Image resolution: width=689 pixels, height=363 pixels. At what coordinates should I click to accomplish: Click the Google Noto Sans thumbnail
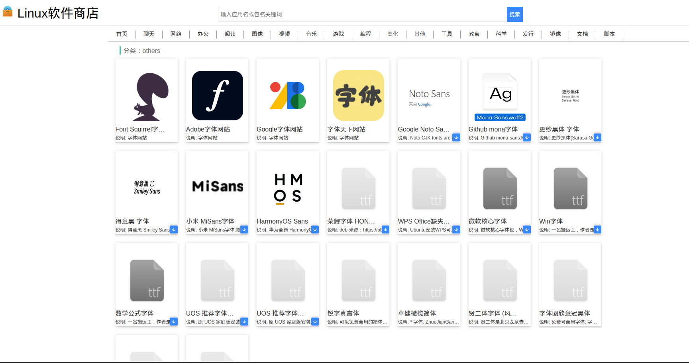[428, 96]
